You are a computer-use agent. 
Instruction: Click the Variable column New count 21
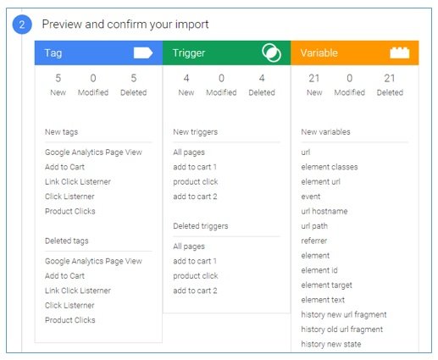point(314,78)
